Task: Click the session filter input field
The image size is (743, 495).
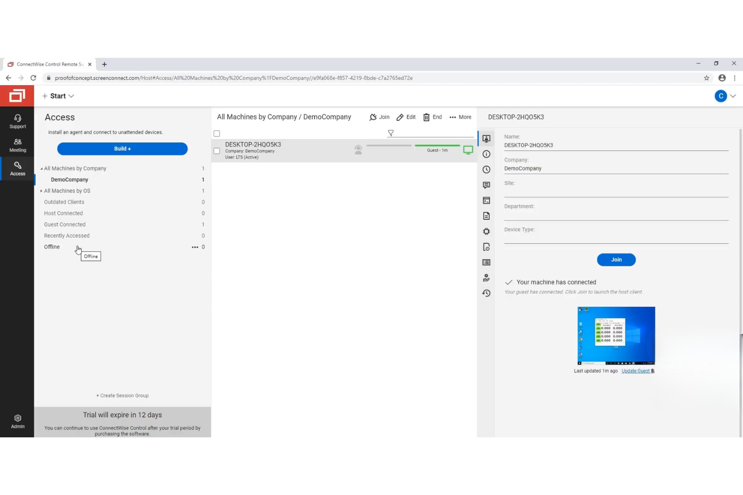Action: point(434,133)
